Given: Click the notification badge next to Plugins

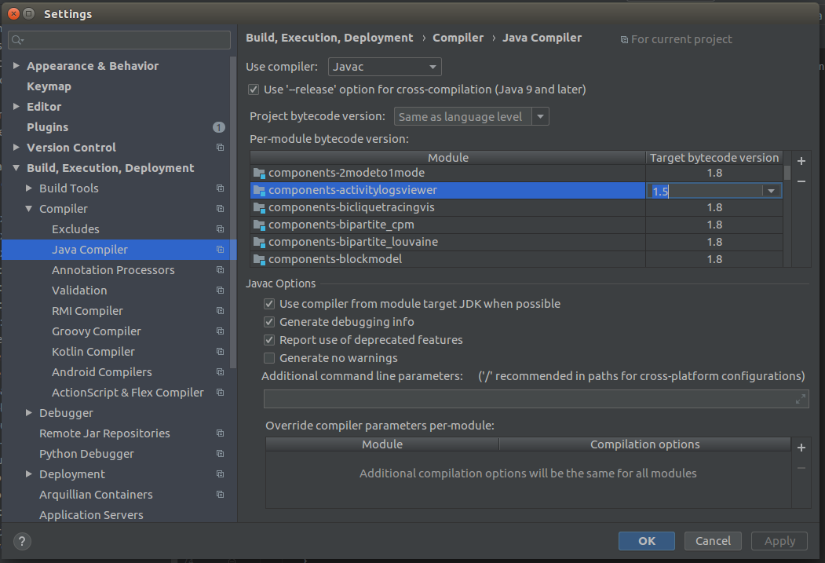Looking at the screenshot, I should point(219,126).
